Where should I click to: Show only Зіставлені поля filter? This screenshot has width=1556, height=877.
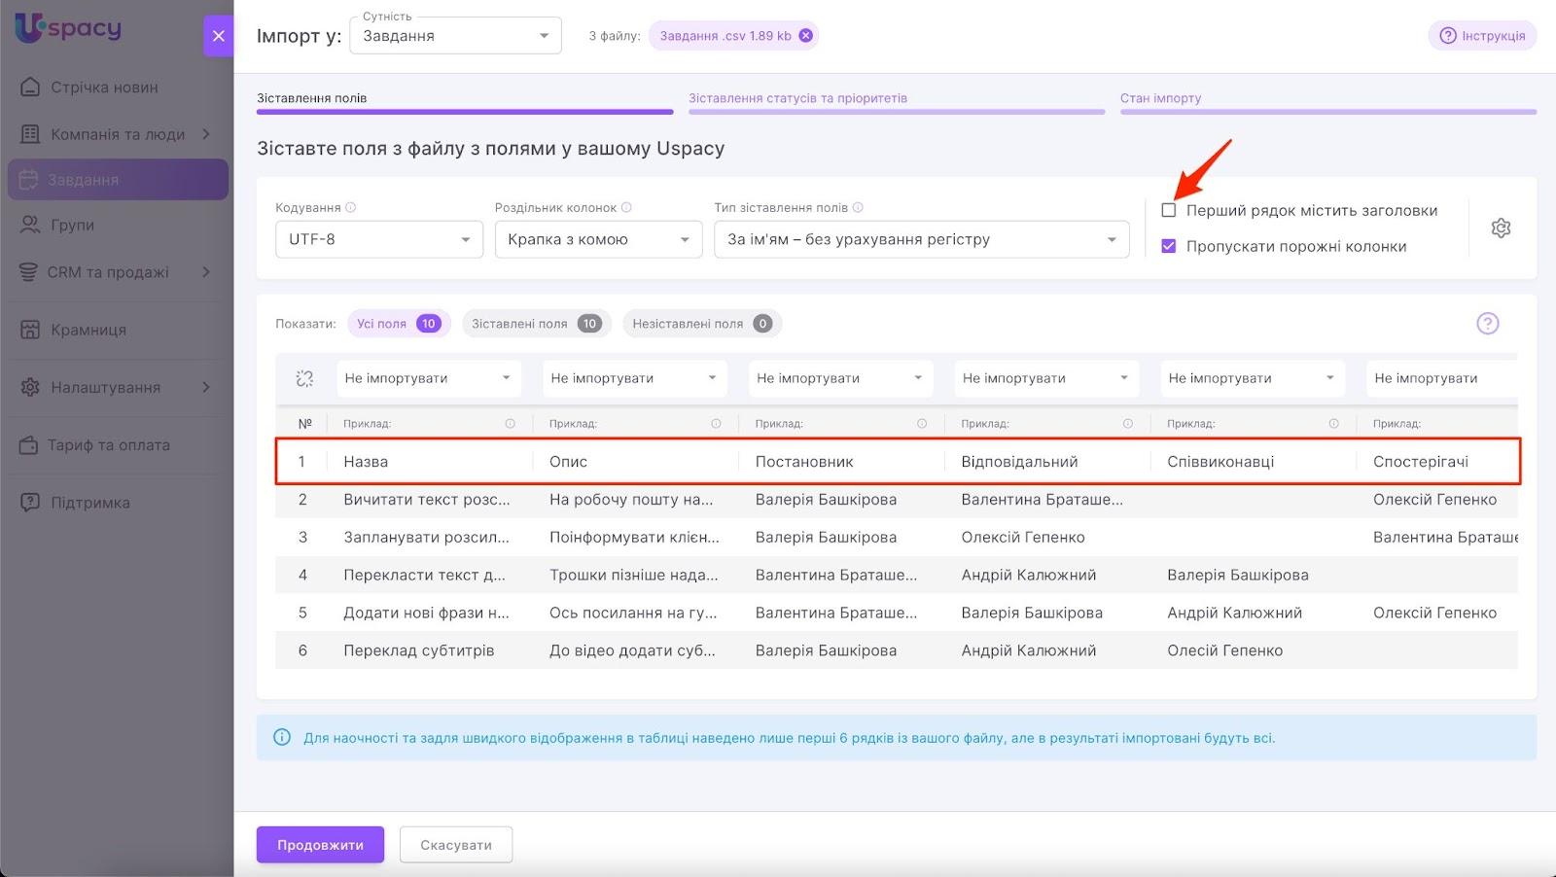point(536,324)
